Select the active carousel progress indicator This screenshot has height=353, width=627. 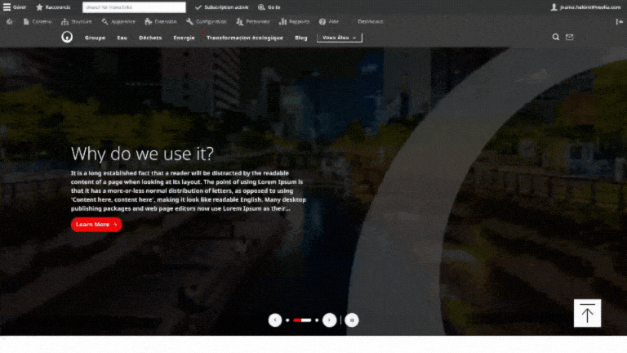302,320
